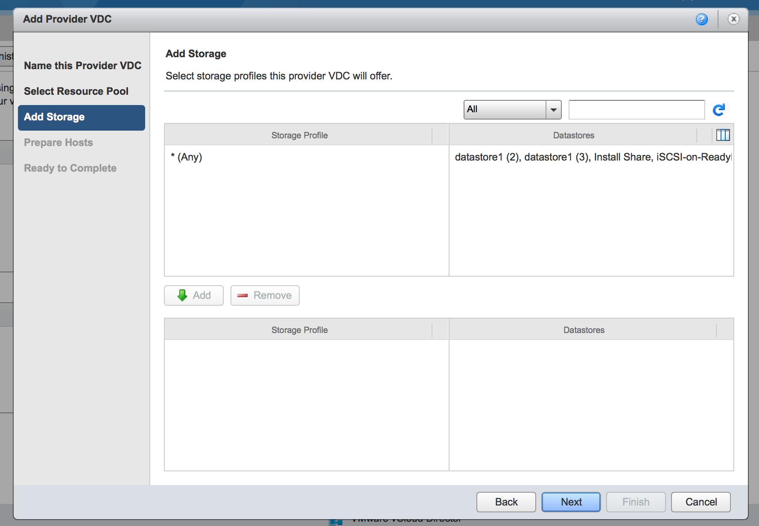The width and height of the screenshot is (759, 526).
Task: Click the storage filter search field
Action: pyautogui.click(x=636, y=110)
